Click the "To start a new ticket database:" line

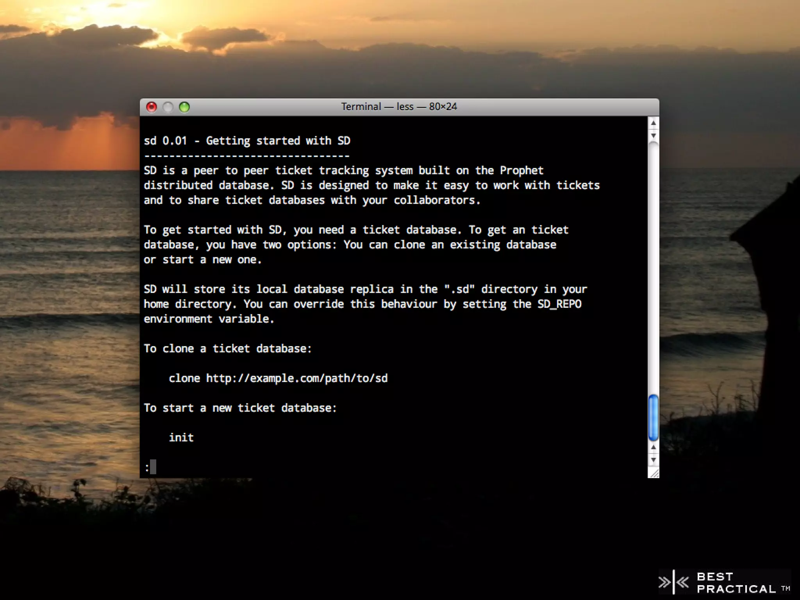[x=240, y=408]
